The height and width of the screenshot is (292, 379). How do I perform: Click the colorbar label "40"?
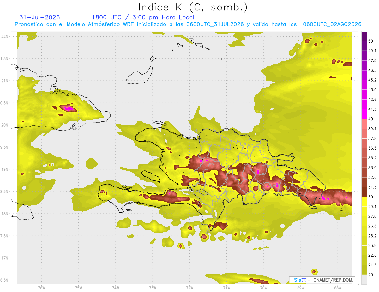pyautogui.click(x=371, y=119)
